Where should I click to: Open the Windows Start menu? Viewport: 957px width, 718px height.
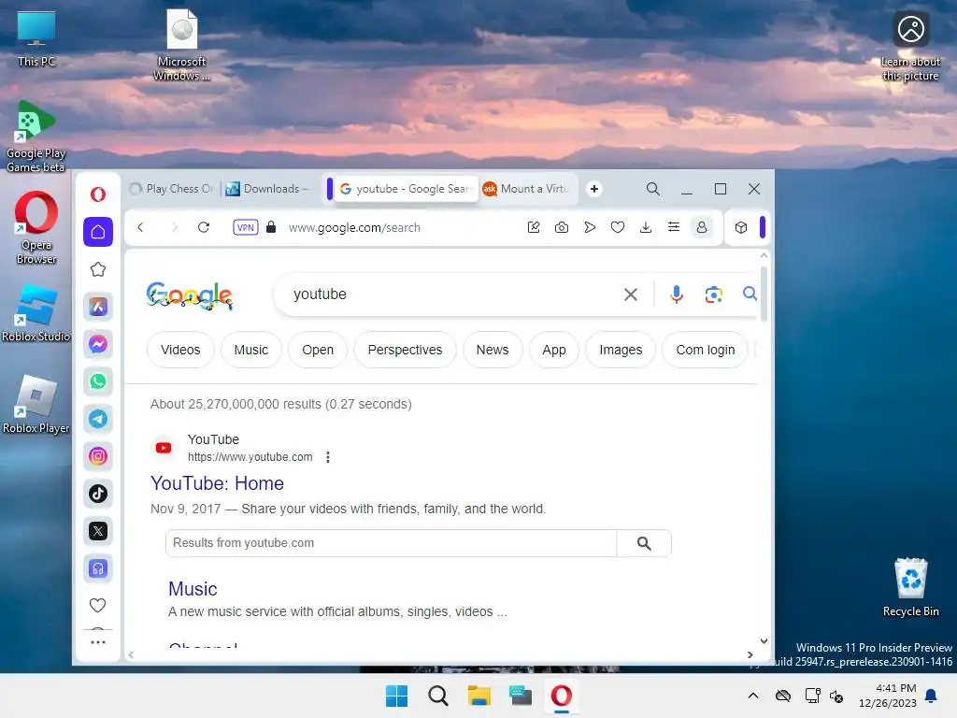(x=396, y=696)
